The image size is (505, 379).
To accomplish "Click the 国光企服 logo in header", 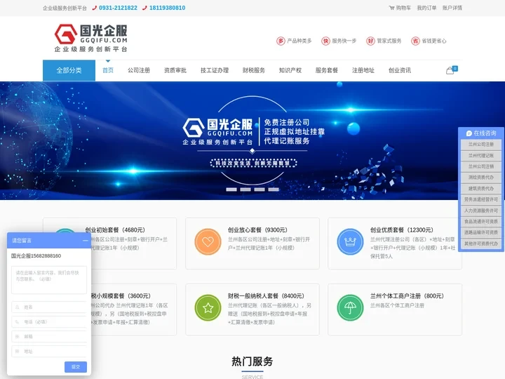I will click(x=90, y=38).
